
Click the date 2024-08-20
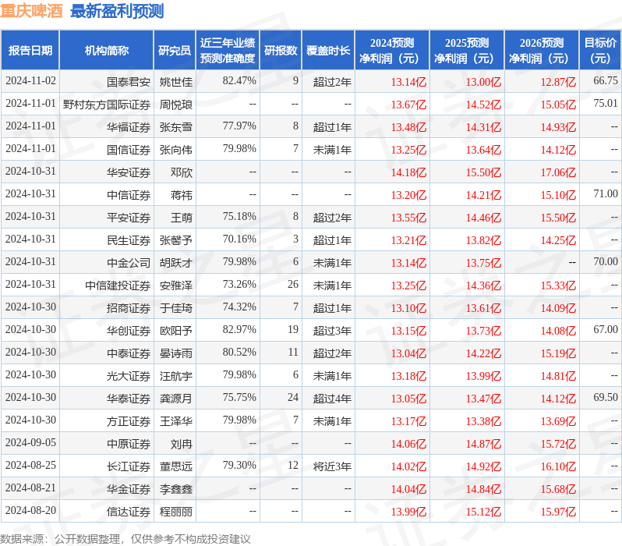(x=30, y=510)
